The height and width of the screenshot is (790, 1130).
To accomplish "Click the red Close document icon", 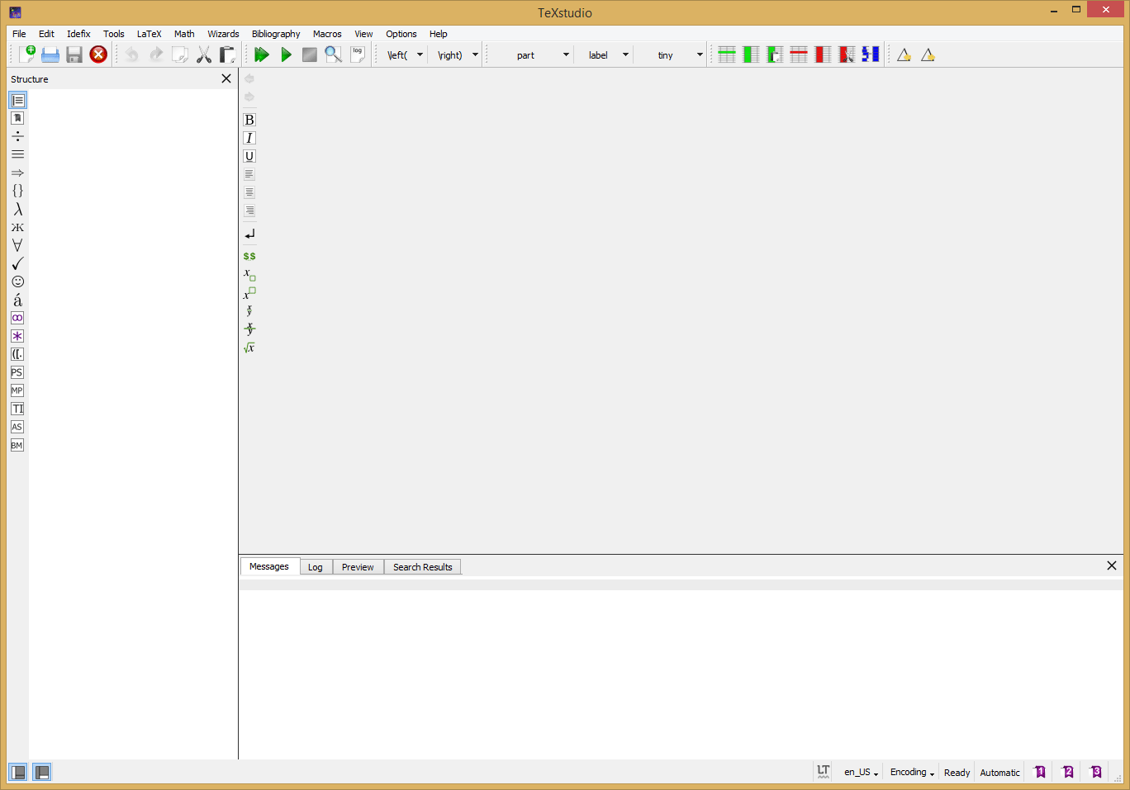I will pyautogui.click(x=98, y=54).
